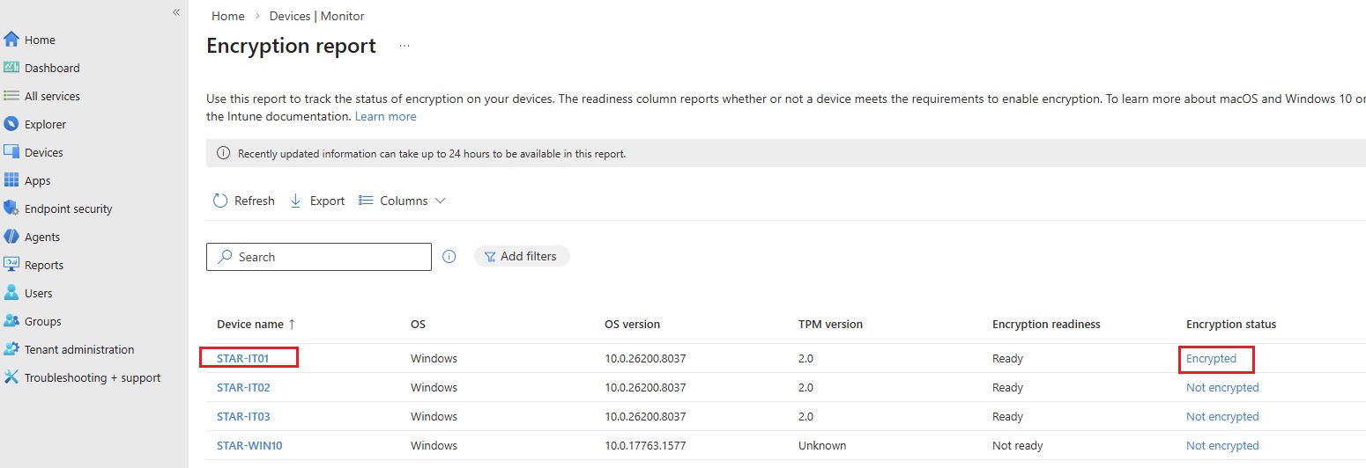This screenshot has height=468, width=1366.
Task: Collapse the left navigation sidebar
Action: click(x=176, y=12)
